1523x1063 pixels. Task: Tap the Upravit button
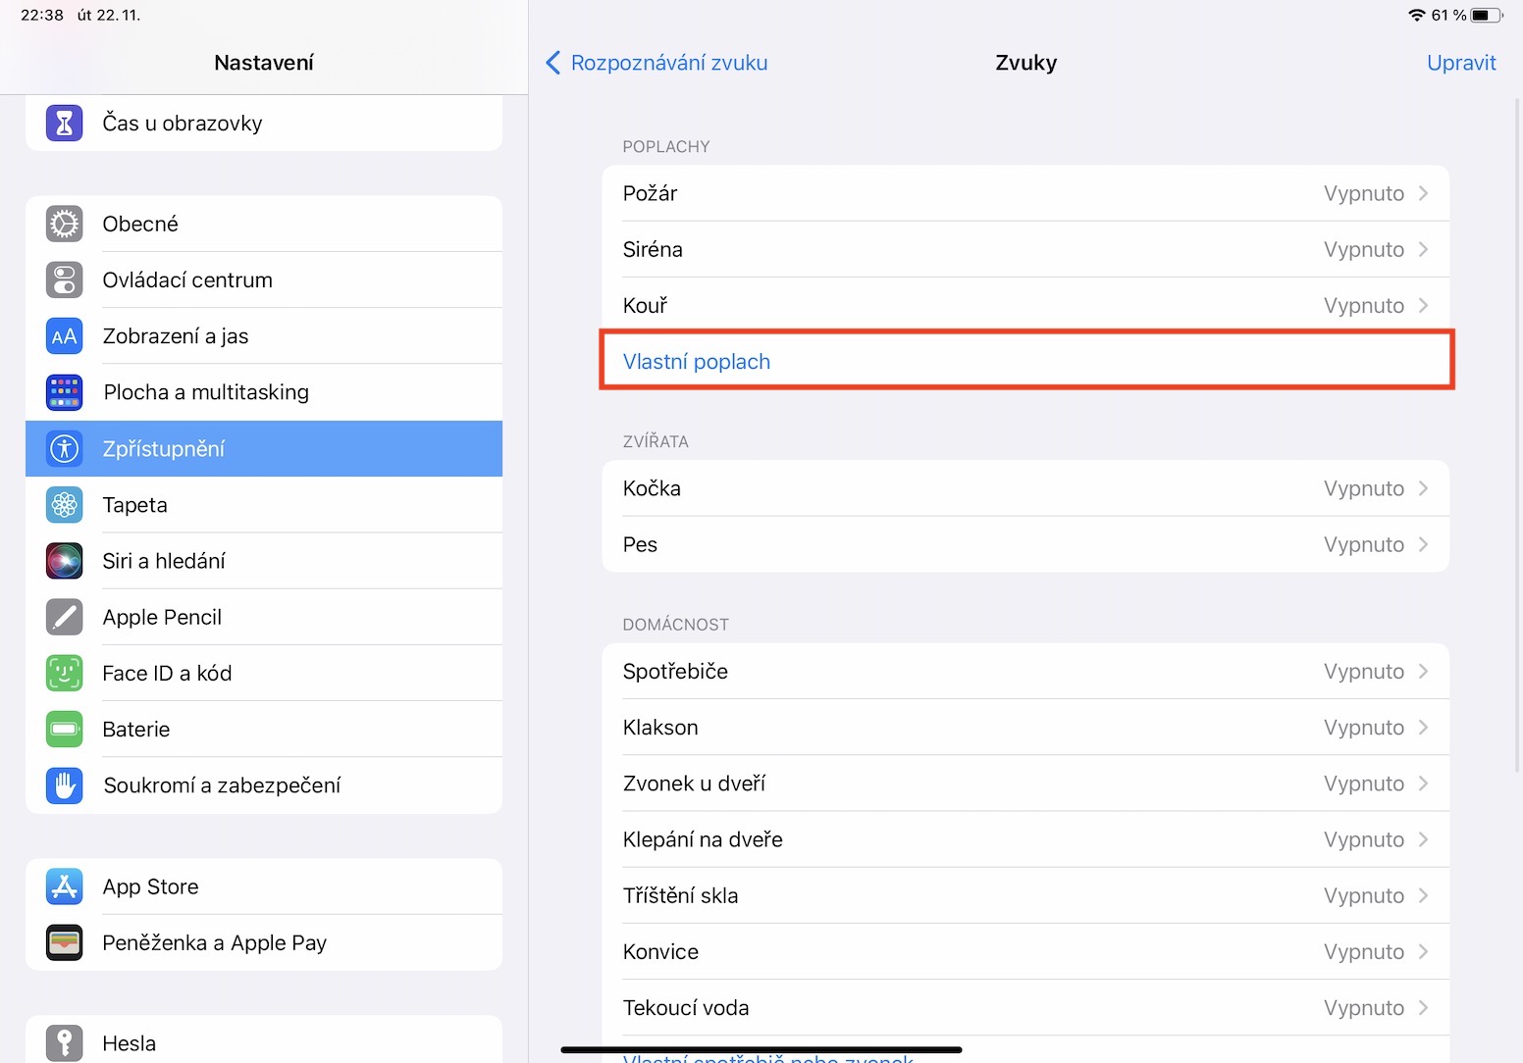[x=1460, y=63]
